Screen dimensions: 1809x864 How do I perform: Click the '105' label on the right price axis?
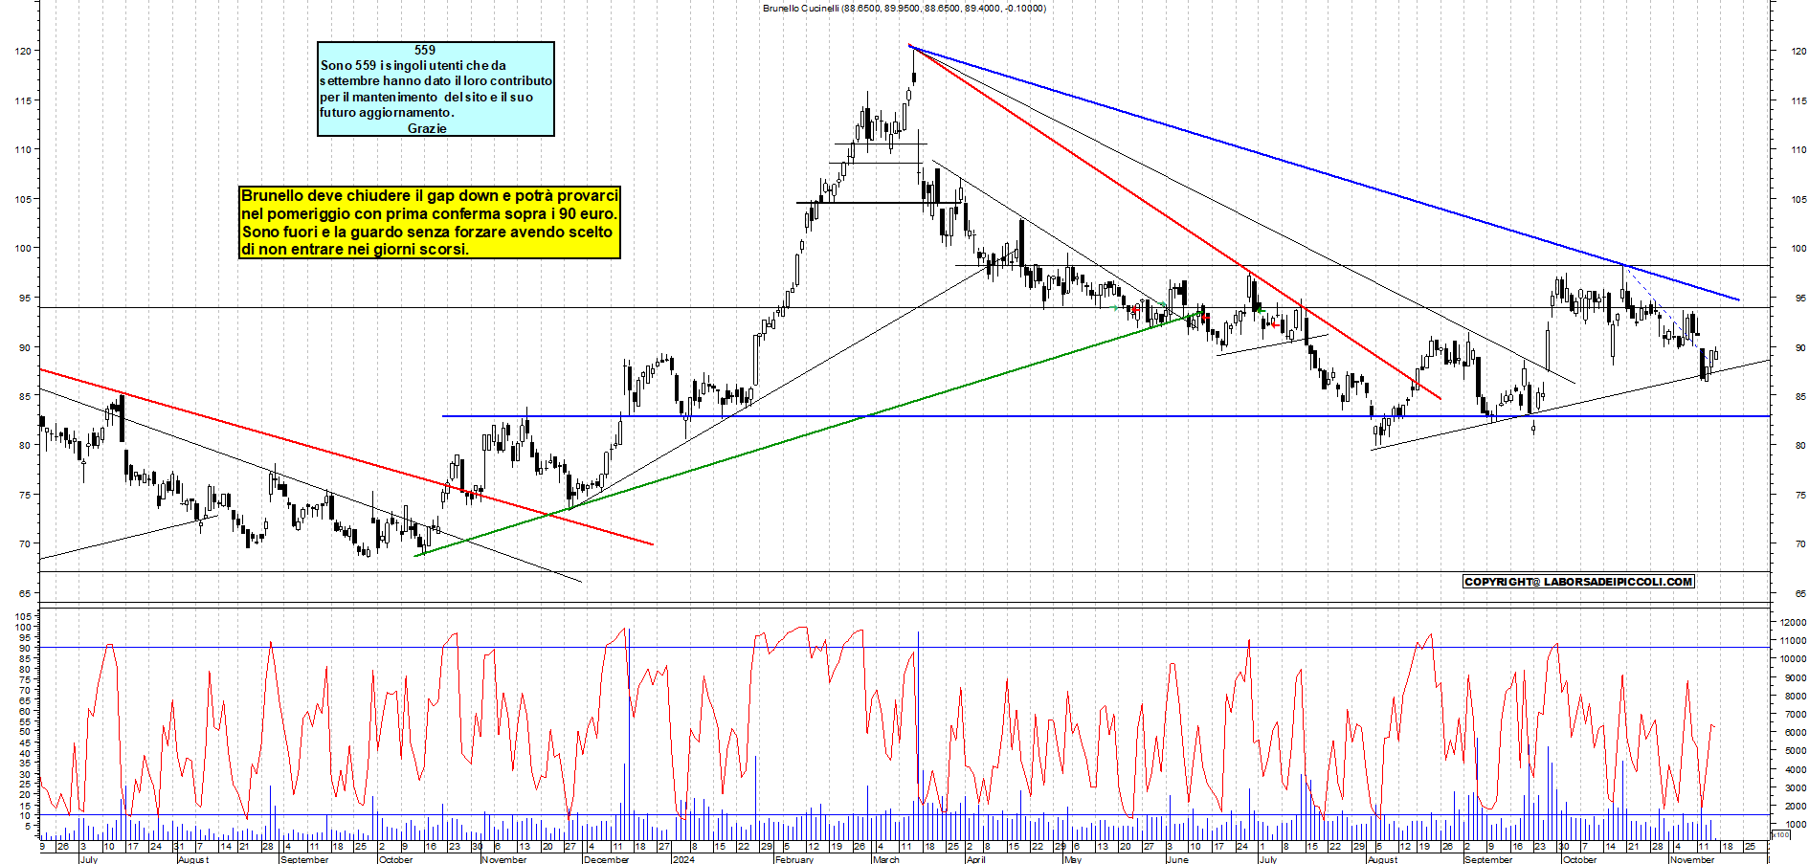pyautogui.click(x=1799, y=199)
